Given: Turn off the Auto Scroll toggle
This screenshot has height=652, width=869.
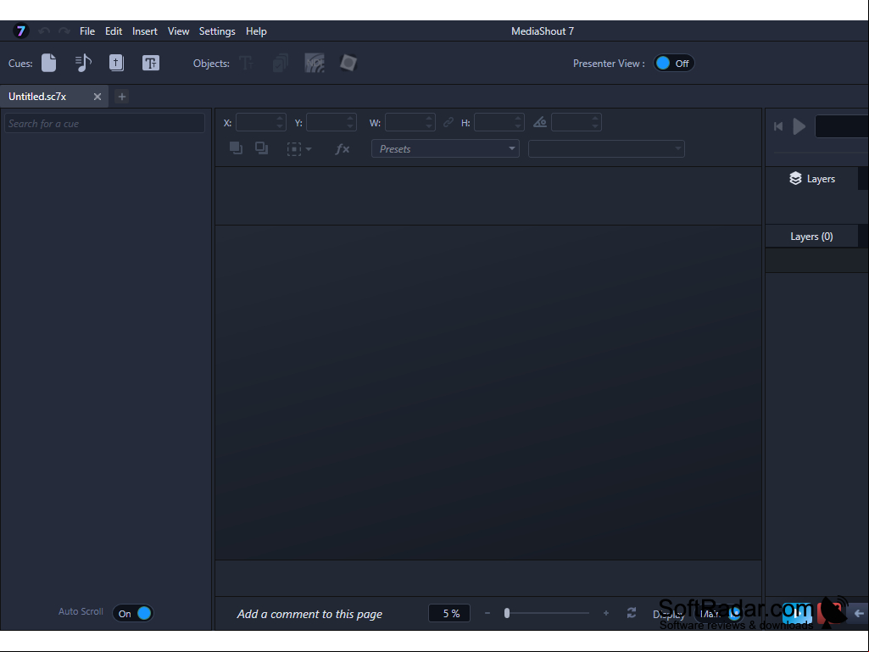Looking at the screenshot, I should coord(133,613).
